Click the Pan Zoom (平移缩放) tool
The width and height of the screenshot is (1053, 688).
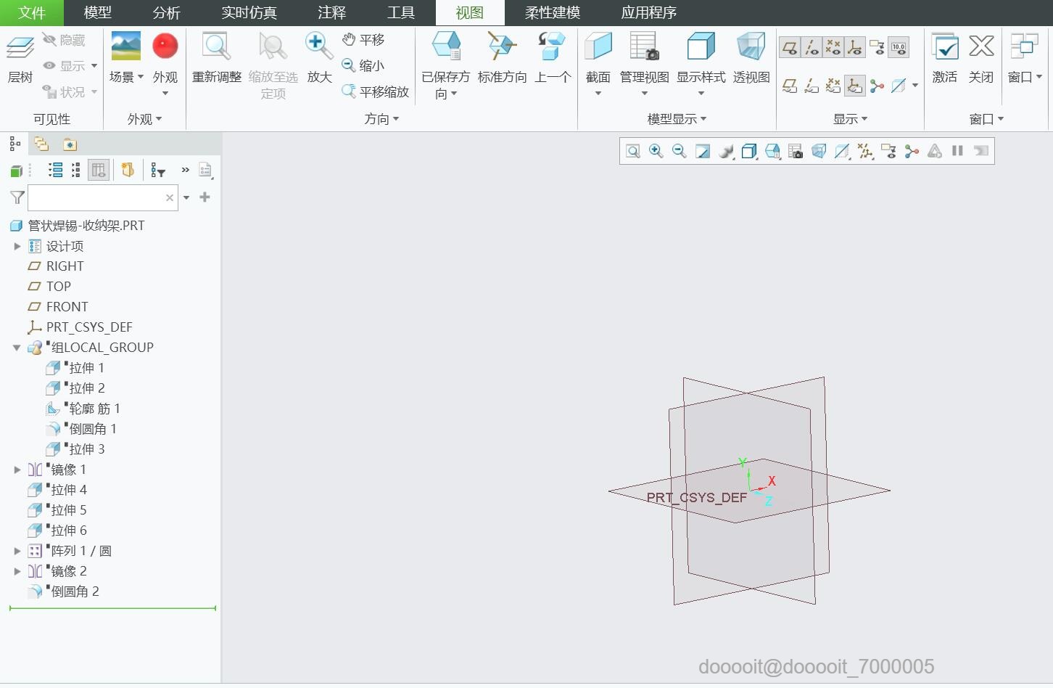click(376, 91)
